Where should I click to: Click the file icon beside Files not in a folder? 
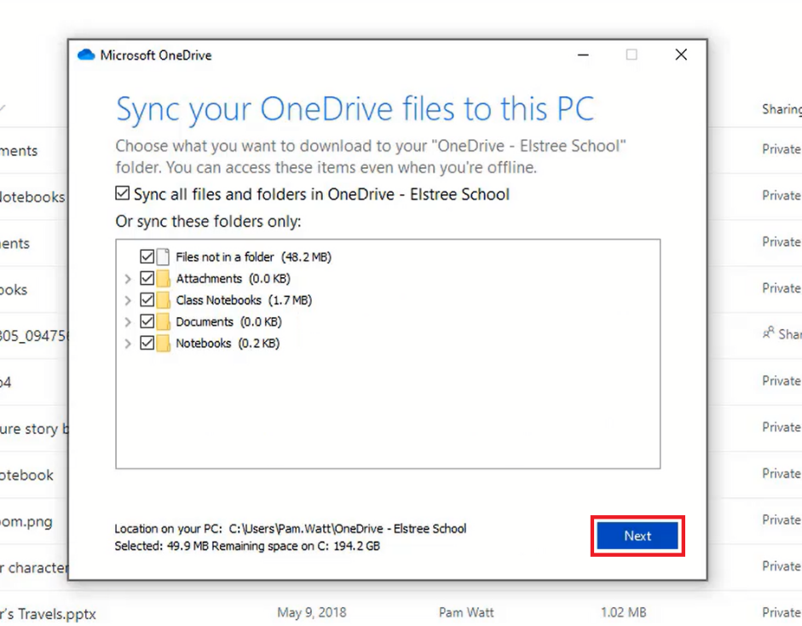click(163, 257)
